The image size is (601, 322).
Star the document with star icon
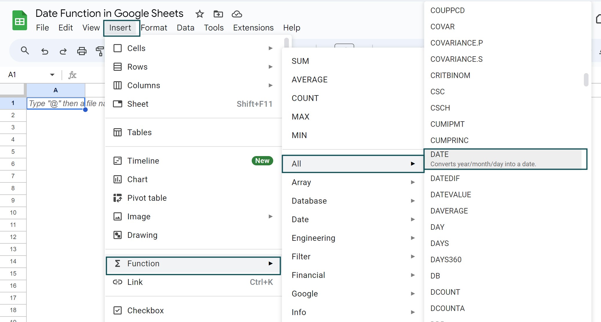click(199, 14)
